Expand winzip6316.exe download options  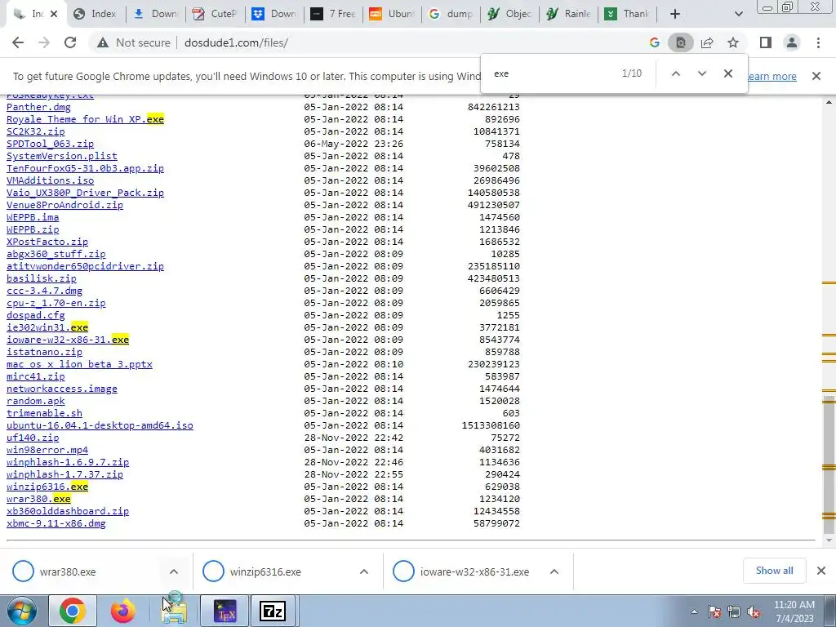364,571
